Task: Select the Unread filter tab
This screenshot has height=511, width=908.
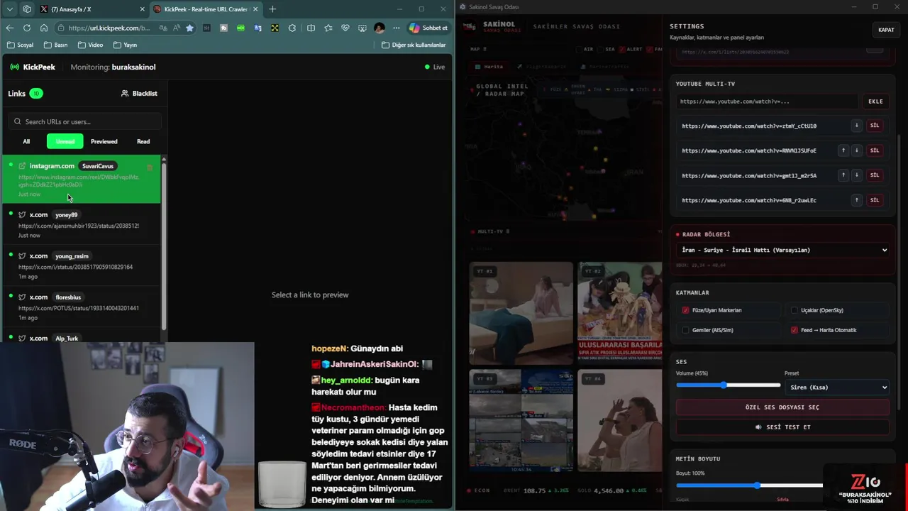Action: (65, 141)
